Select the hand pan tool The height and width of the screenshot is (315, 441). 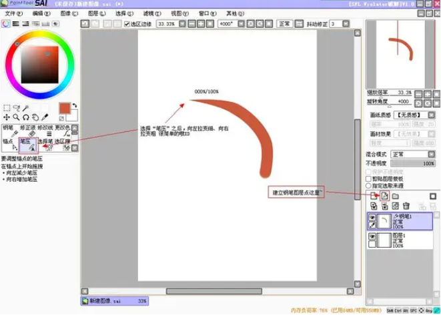(x=35, y=117)
